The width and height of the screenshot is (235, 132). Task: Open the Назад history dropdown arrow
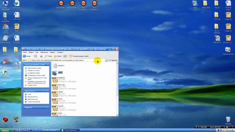(32, 56)
